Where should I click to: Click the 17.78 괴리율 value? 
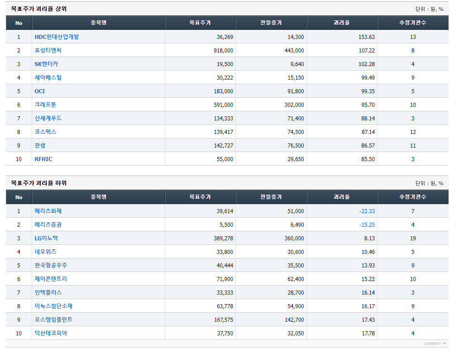[368, 334]
